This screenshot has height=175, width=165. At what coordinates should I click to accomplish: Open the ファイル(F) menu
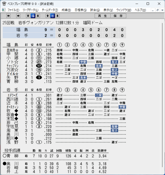coord(13,10)
